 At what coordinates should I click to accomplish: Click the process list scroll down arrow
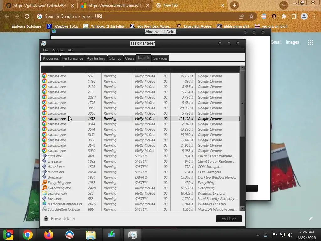point(242,209)
